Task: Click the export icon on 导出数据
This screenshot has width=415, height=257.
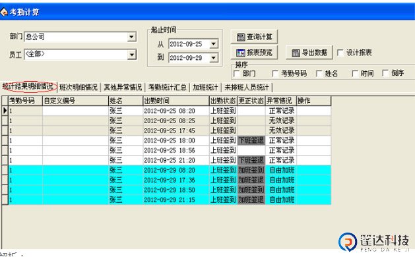Action: [296, 53]
